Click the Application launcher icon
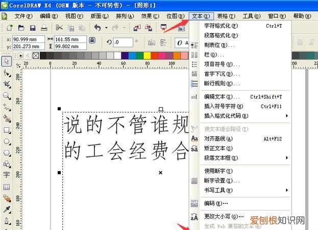318x230 pixels. click(x=163, y=28)
